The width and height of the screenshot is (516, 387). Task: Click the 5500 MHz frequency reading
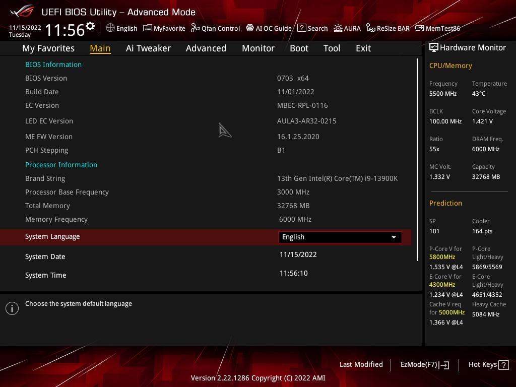tap(443, 94)
